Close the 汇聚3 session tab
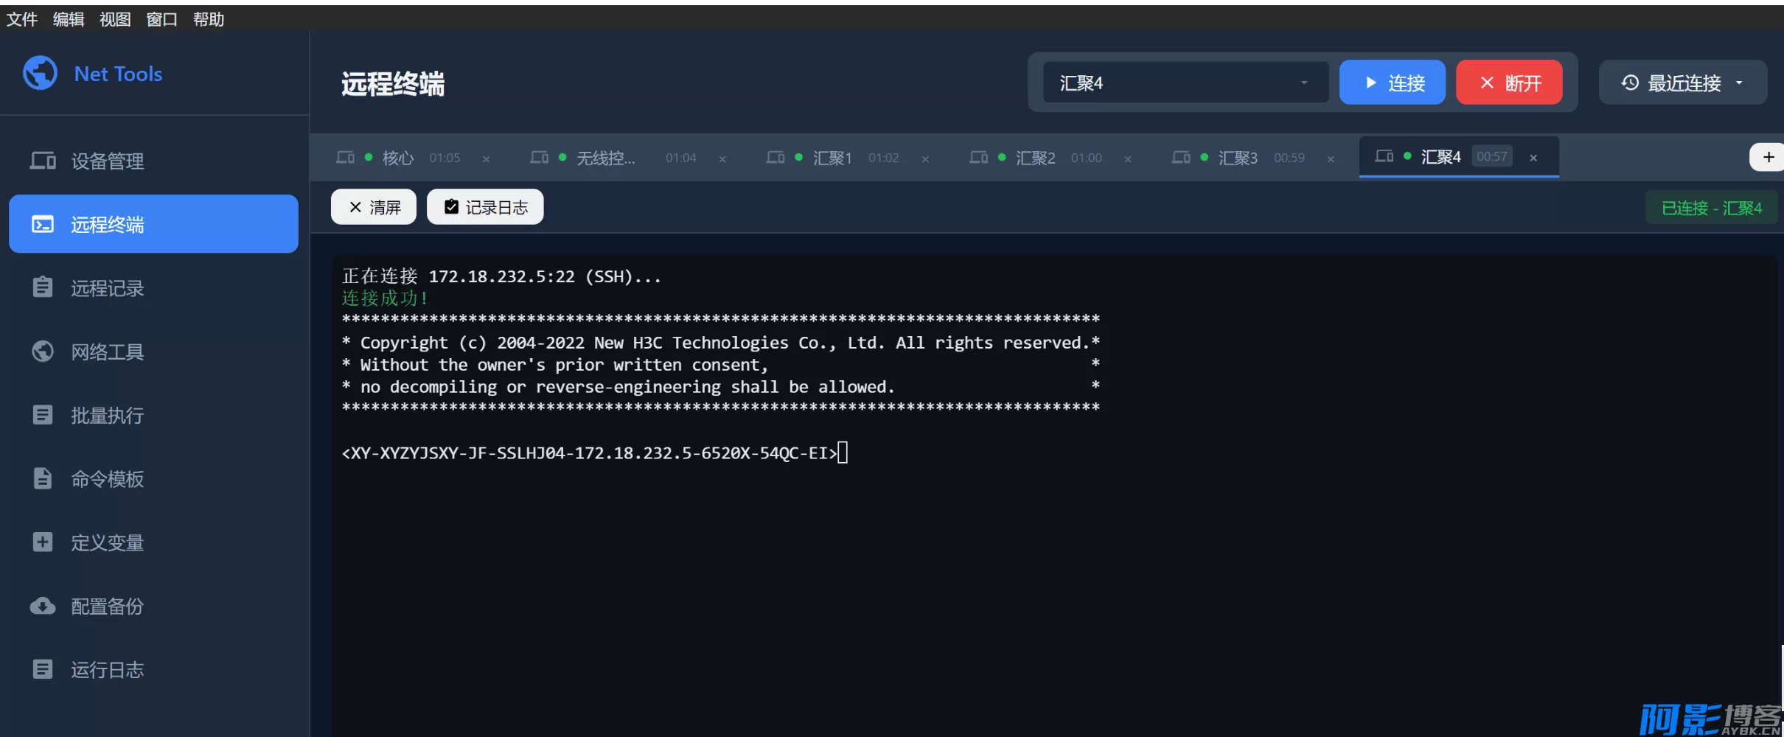 click(1331, 158)
